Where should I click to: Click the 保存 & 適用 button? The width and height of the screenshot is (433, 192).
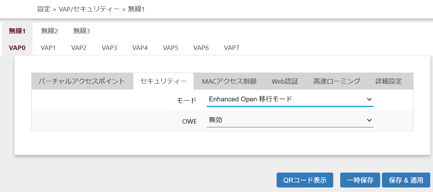coord(406,180)
